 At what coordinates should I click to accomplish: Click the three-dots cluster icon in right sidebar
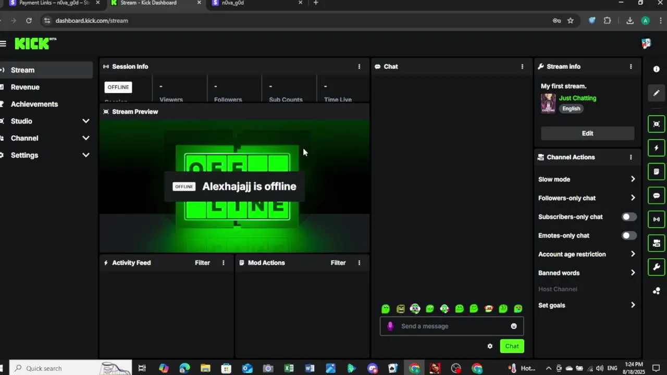[x=656, y=291]
